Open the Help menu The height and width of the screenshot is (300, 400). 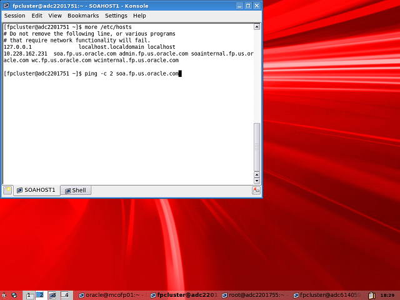pos(139,16)
